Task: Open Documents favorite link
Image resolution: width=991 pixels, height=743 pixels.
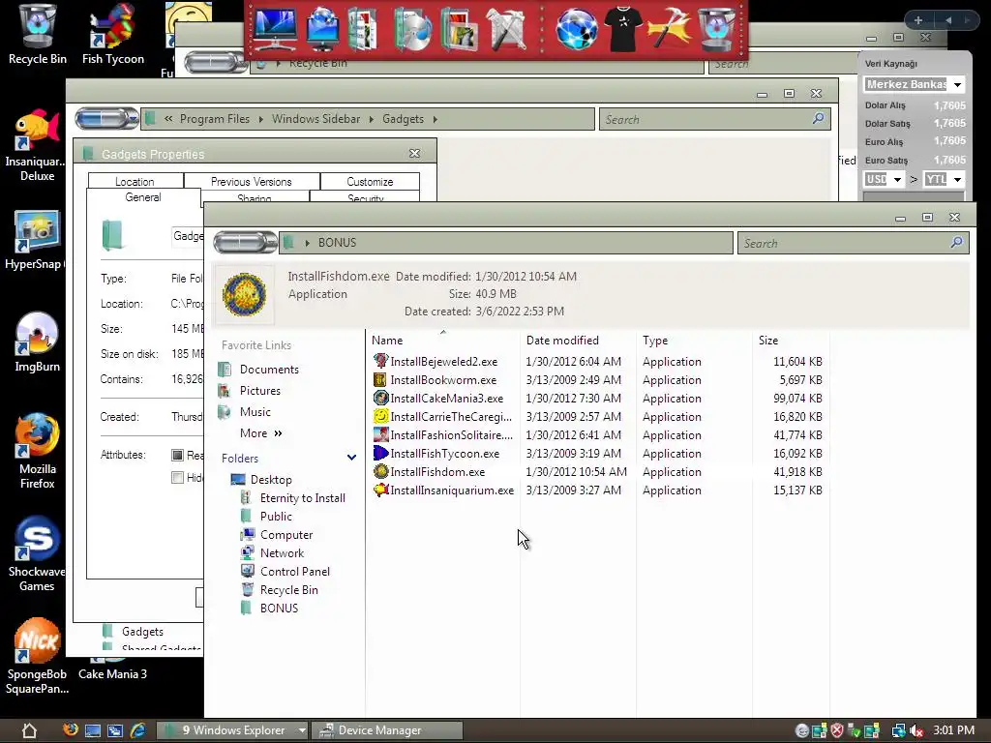Action: 259,369
